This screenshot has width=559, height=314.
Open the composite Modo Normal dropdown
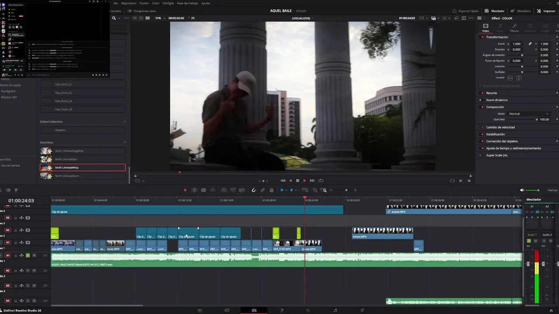tap(528, 114)
